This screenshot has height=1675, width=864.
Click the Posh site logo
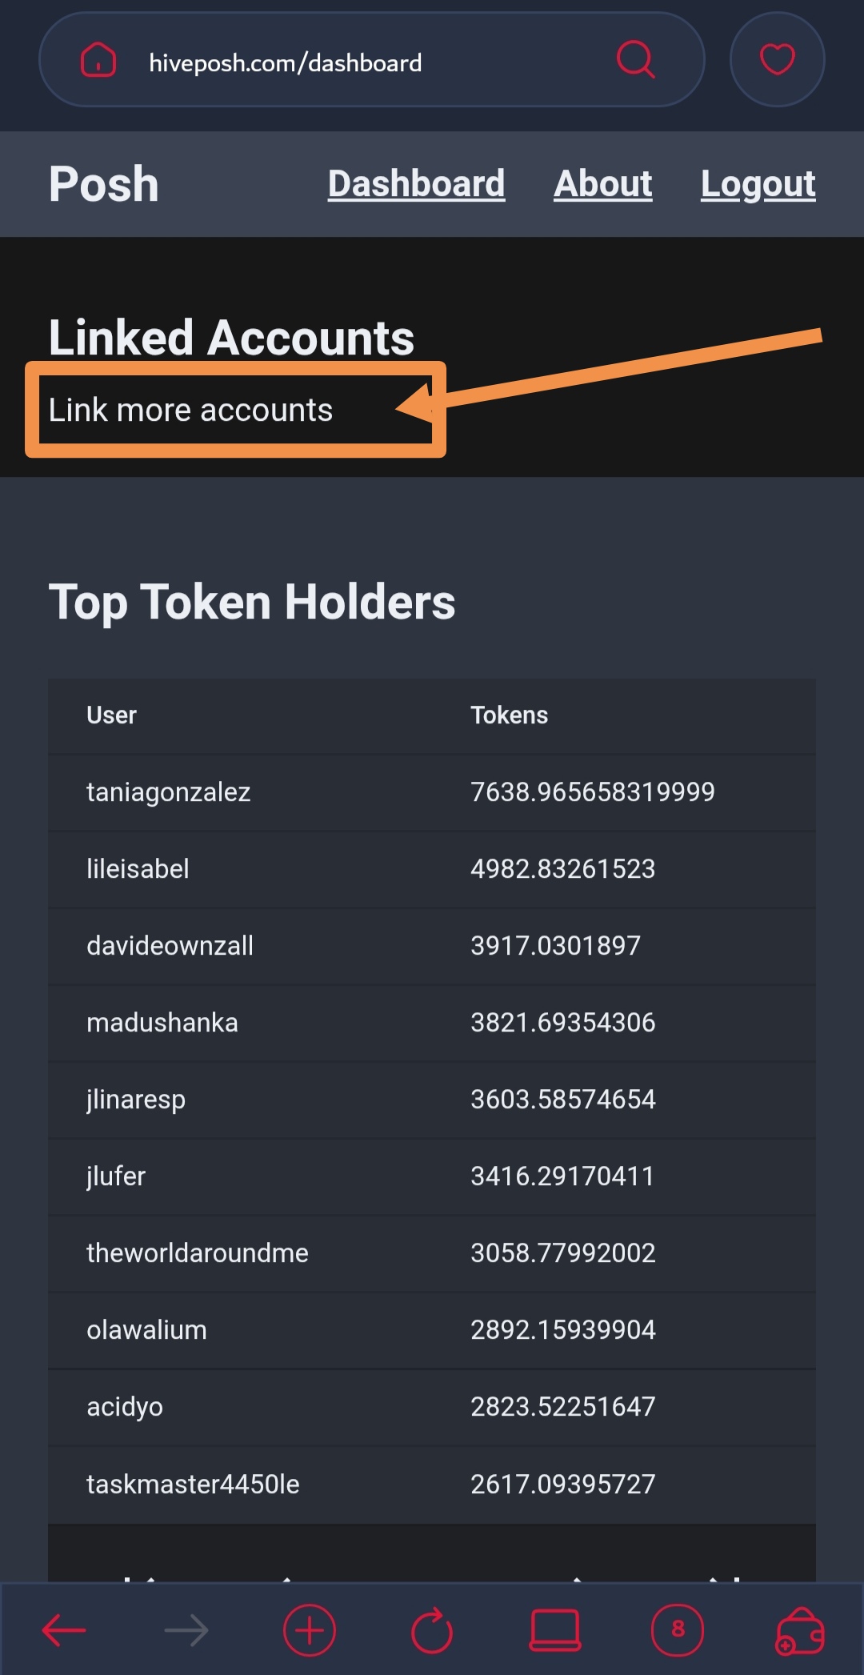point(104,184)
